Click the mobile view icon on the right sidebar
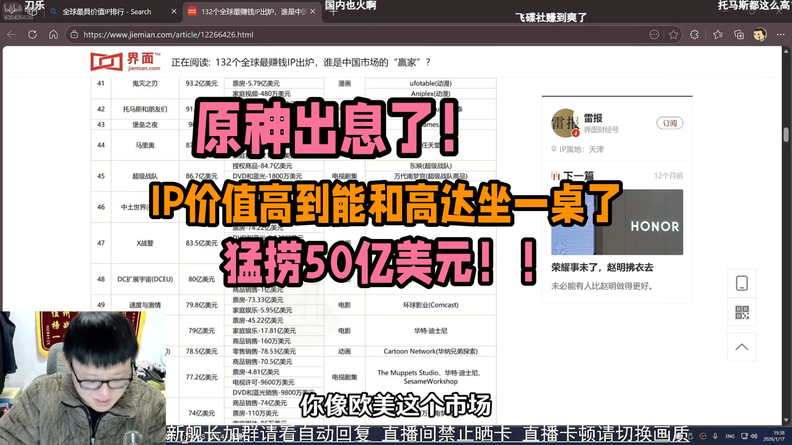This screenshot has height=445, width=792. [742, 283]
